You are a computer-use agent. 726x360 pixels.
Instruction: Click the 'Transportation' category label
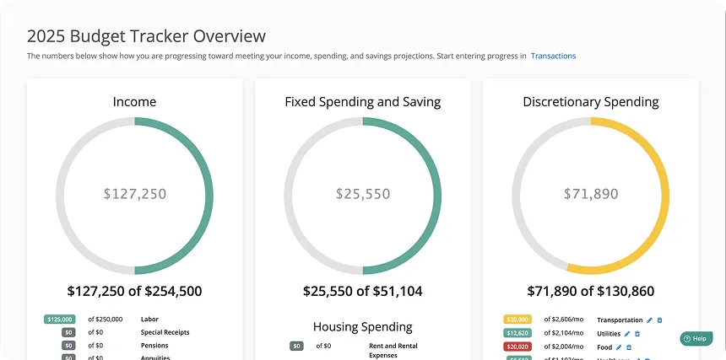tap(620, 320)
